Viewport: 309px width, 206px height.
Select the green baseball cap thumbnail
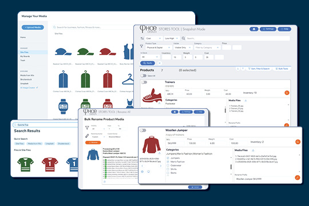coord(85,52)
